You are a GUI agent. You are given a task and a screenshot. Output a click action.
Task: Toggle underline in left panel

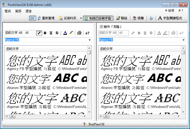tap(51, 33)
